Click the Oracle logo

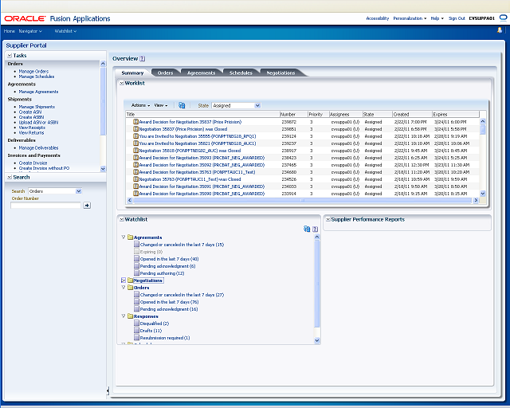click(x=25, y=18)
